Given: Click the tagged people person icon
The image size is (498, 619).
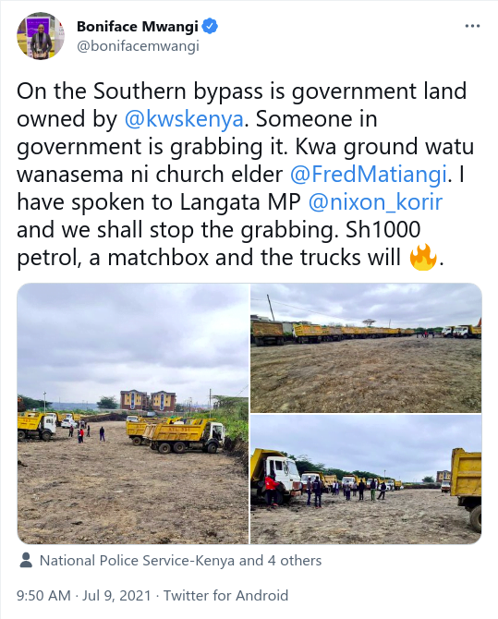Looking at the screenshot, I should (26, 560).
